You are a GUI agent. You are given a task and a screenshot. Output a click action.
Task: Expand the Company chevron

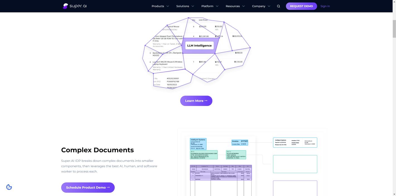coord(269,6)
